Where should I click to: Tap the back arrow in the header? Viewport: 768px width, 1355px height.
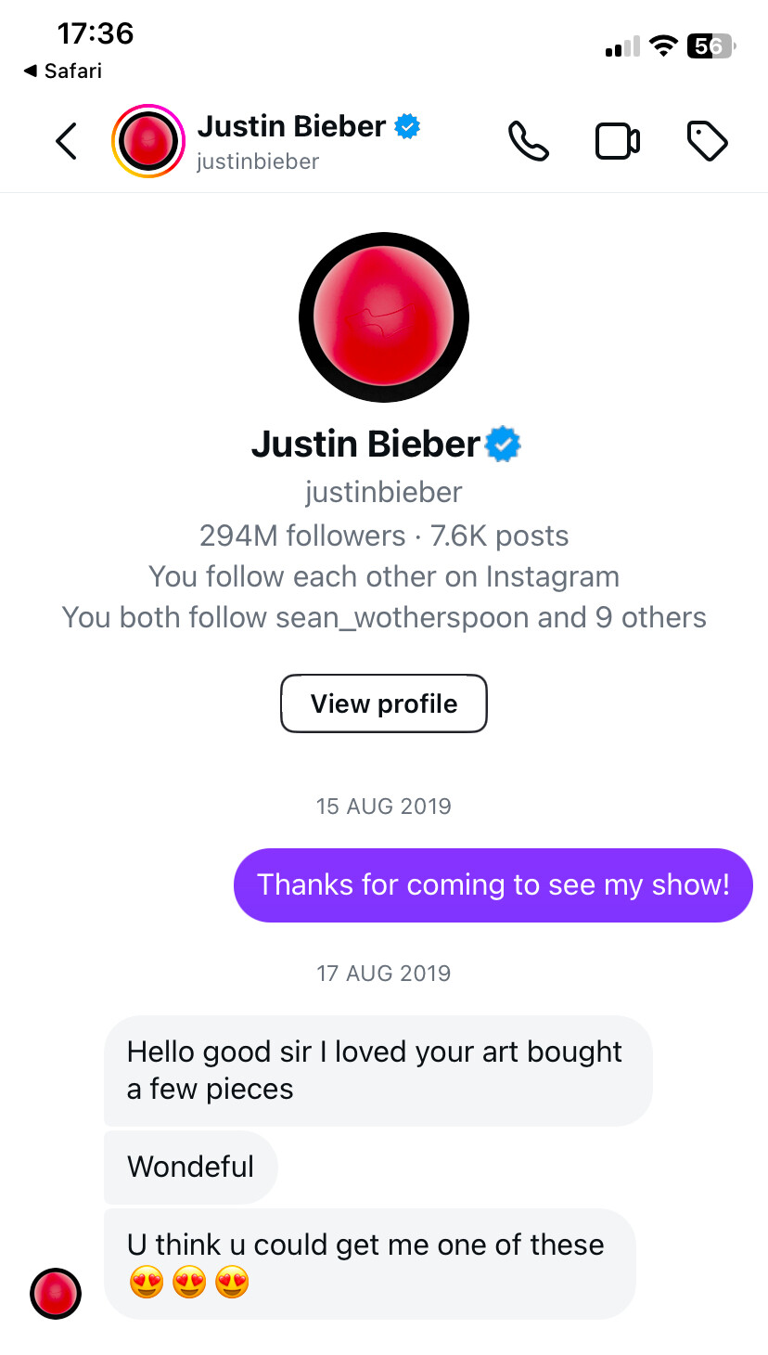66,141
